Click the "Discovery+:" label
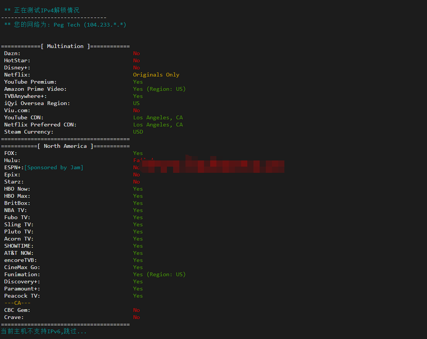The height and width of the screenshot is (339, 427). point(22,282)
